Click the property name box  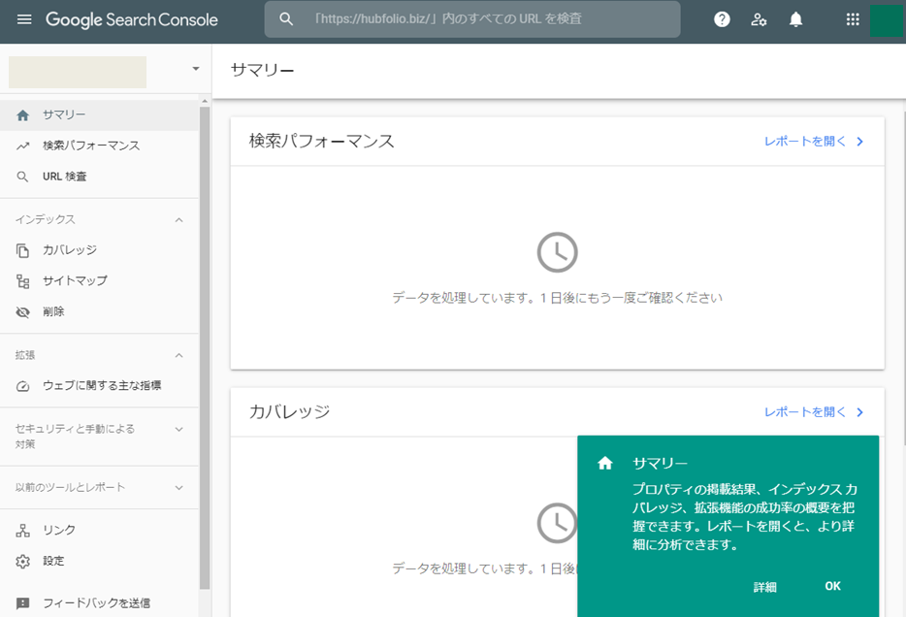[x=78, y=72]
